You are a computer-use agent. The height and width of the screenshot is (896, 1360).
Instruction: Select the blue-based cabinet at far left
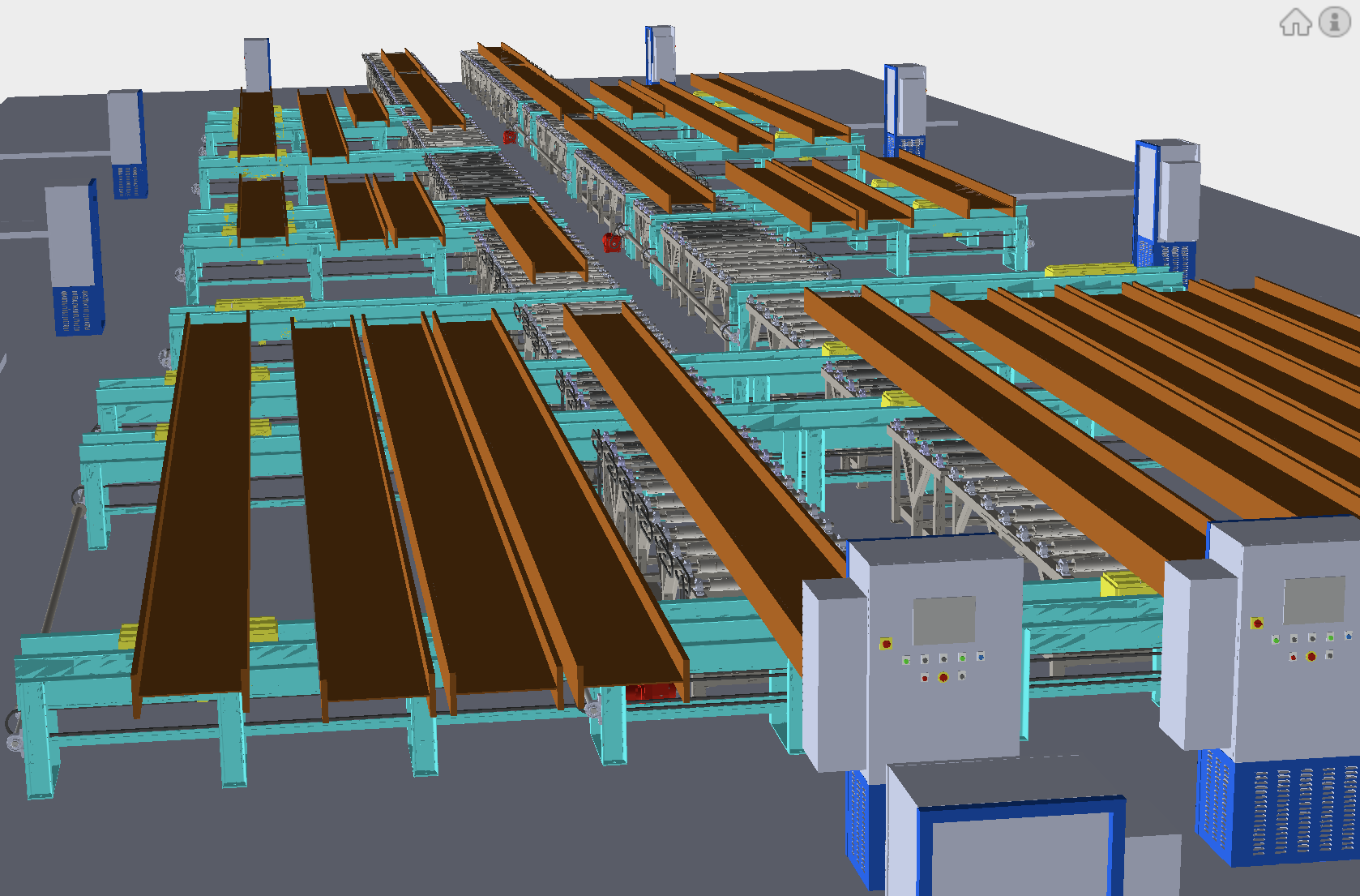pyautogui.click(x=75, y=259)
